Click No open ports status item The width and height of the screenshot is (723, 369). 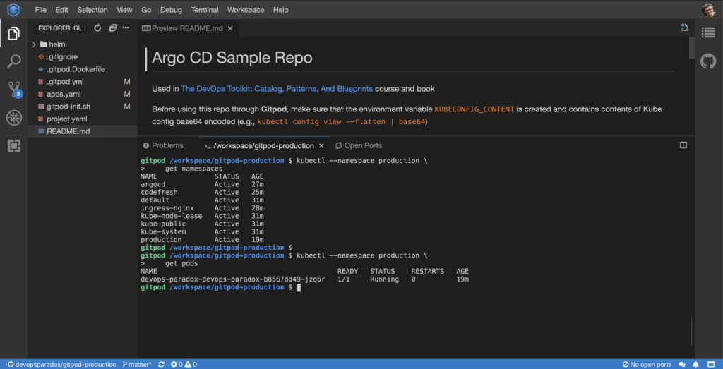click(x=647, y=364)
